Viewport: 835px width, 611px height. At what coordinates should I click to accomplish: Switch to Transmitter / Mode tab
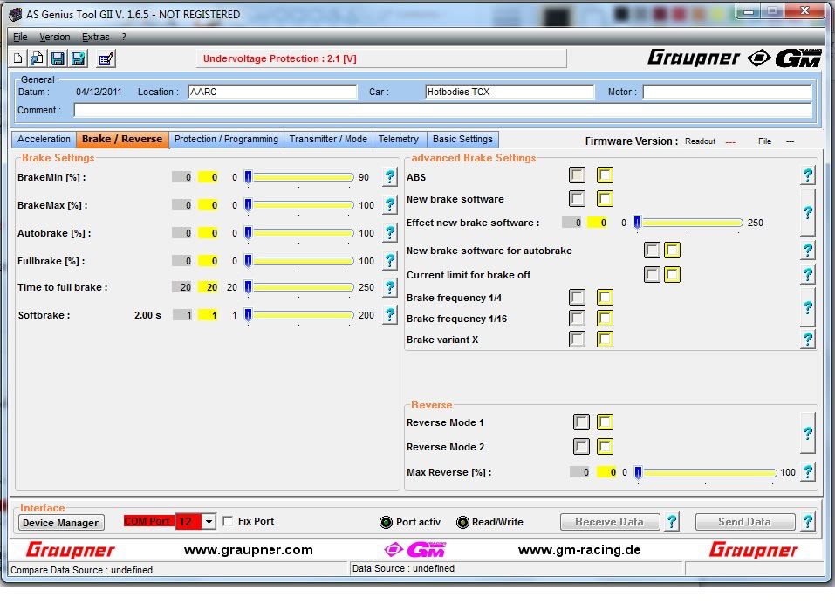pos(329,139)
